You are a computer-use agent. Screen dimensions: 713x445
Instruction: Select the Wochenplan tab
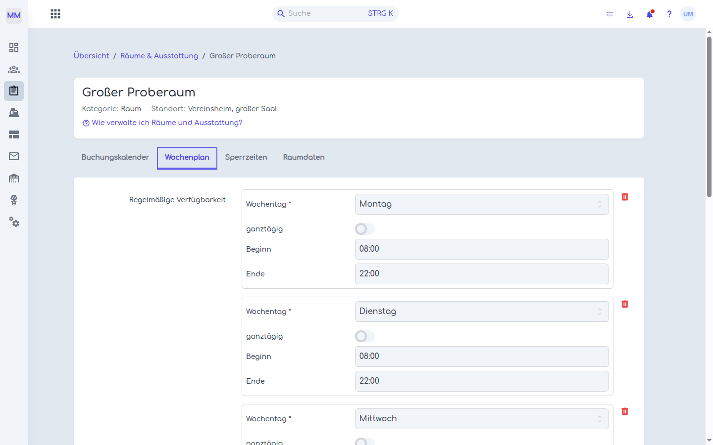point(187,158)
